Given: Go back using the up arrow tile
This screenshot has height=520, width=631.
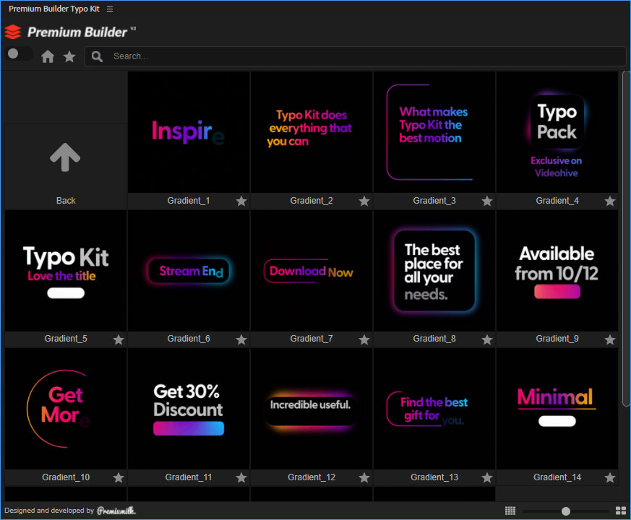Looking at the screenshot, I should (65, 157).
